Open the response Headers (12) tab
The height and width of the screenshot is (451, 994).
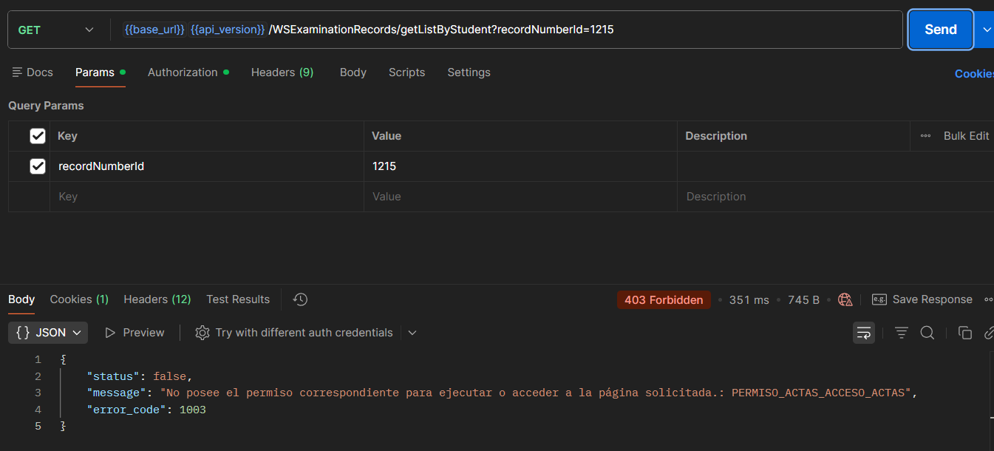(157, 299)
